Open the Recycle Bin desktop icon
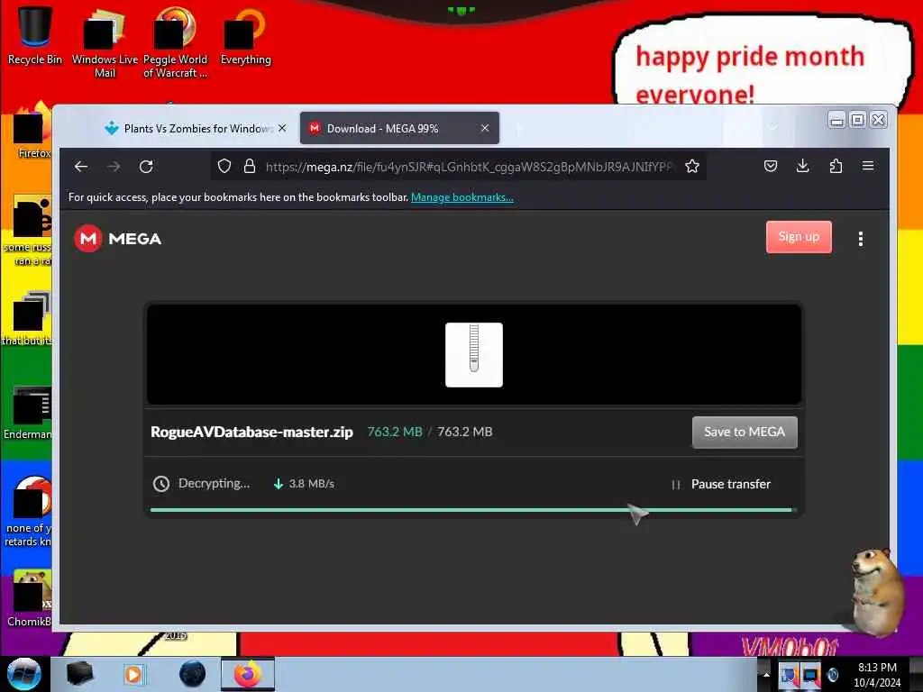 tap(35, 35)
